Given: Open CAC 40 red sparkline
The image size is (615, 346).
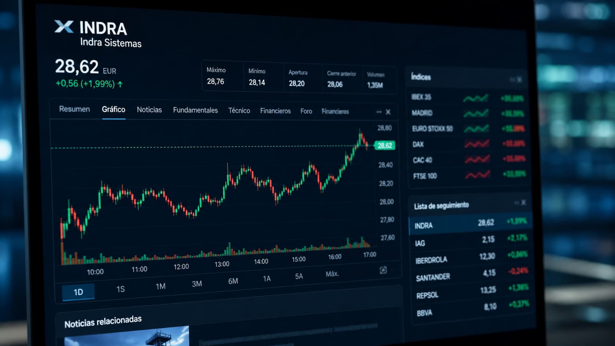Looking at the screenshot, I should click(x=477, y=159).
